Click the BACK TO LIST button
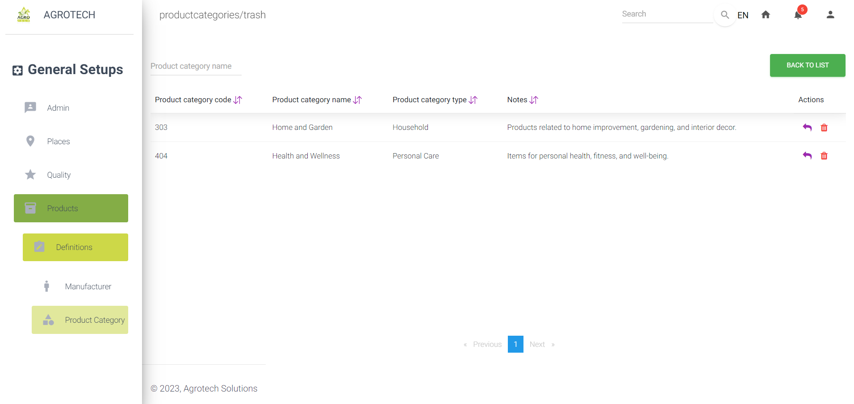Image resolution: width=854 pixels, height=404 pixels. (x=807, y=65)
